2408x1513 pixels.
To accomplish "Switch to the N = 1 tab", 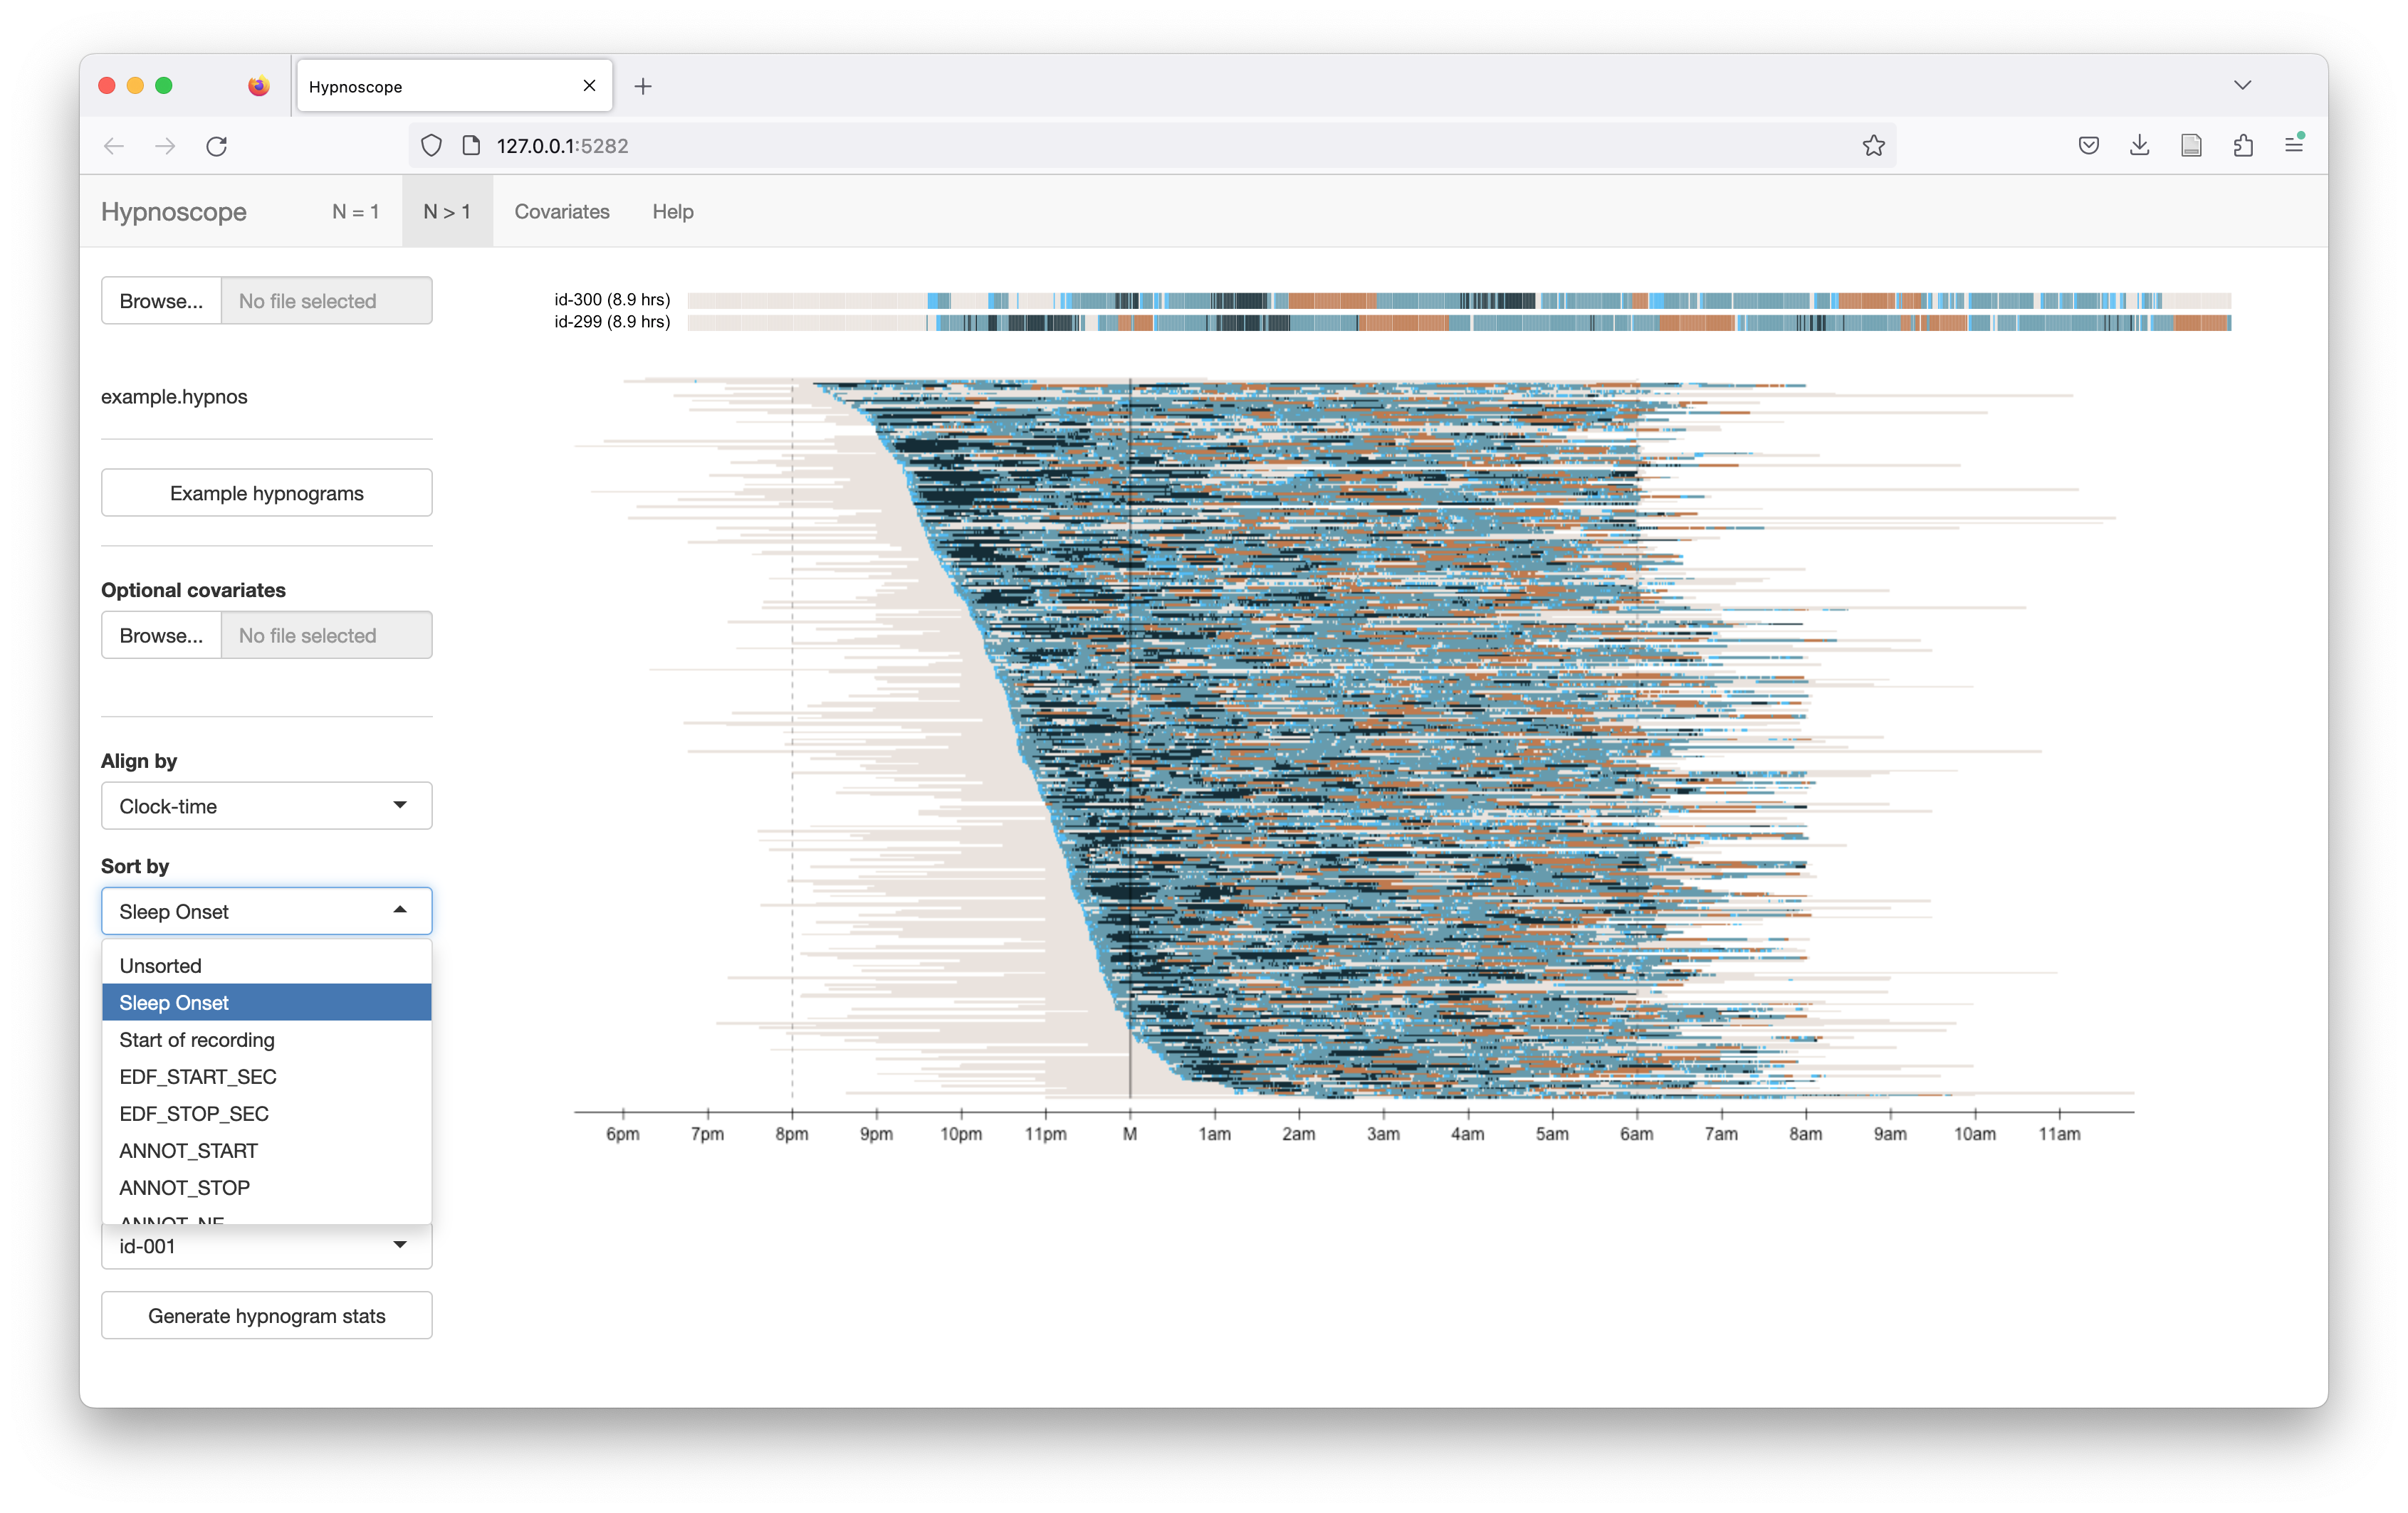I will [x=355, y=212].
